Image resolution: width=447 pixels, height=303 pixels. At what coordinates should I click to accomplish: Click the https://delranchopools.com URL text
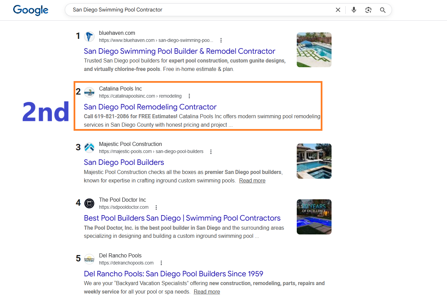[x=126, y=263]
